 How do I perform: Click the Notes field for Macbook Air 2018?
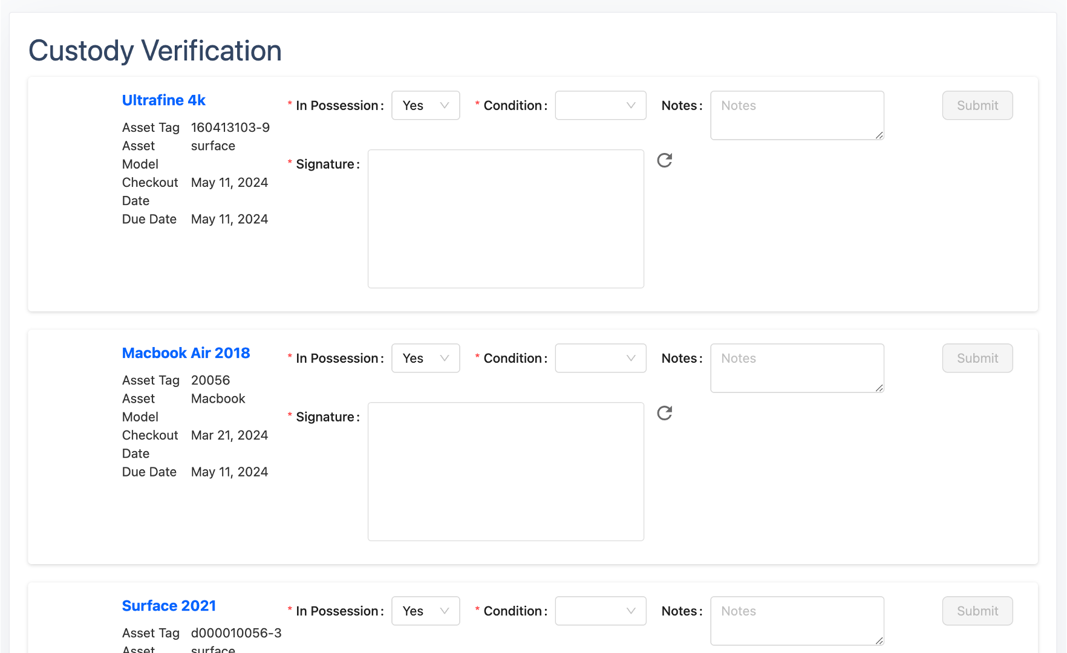(x=797, y=368)
